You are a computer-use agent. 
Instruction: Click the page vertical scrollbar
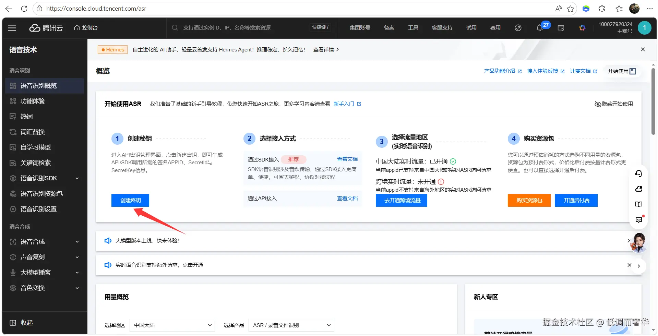(x=654, y=101)
